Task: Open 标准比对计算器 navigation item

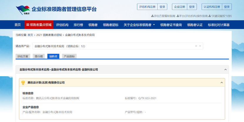Action: point(219,25)
